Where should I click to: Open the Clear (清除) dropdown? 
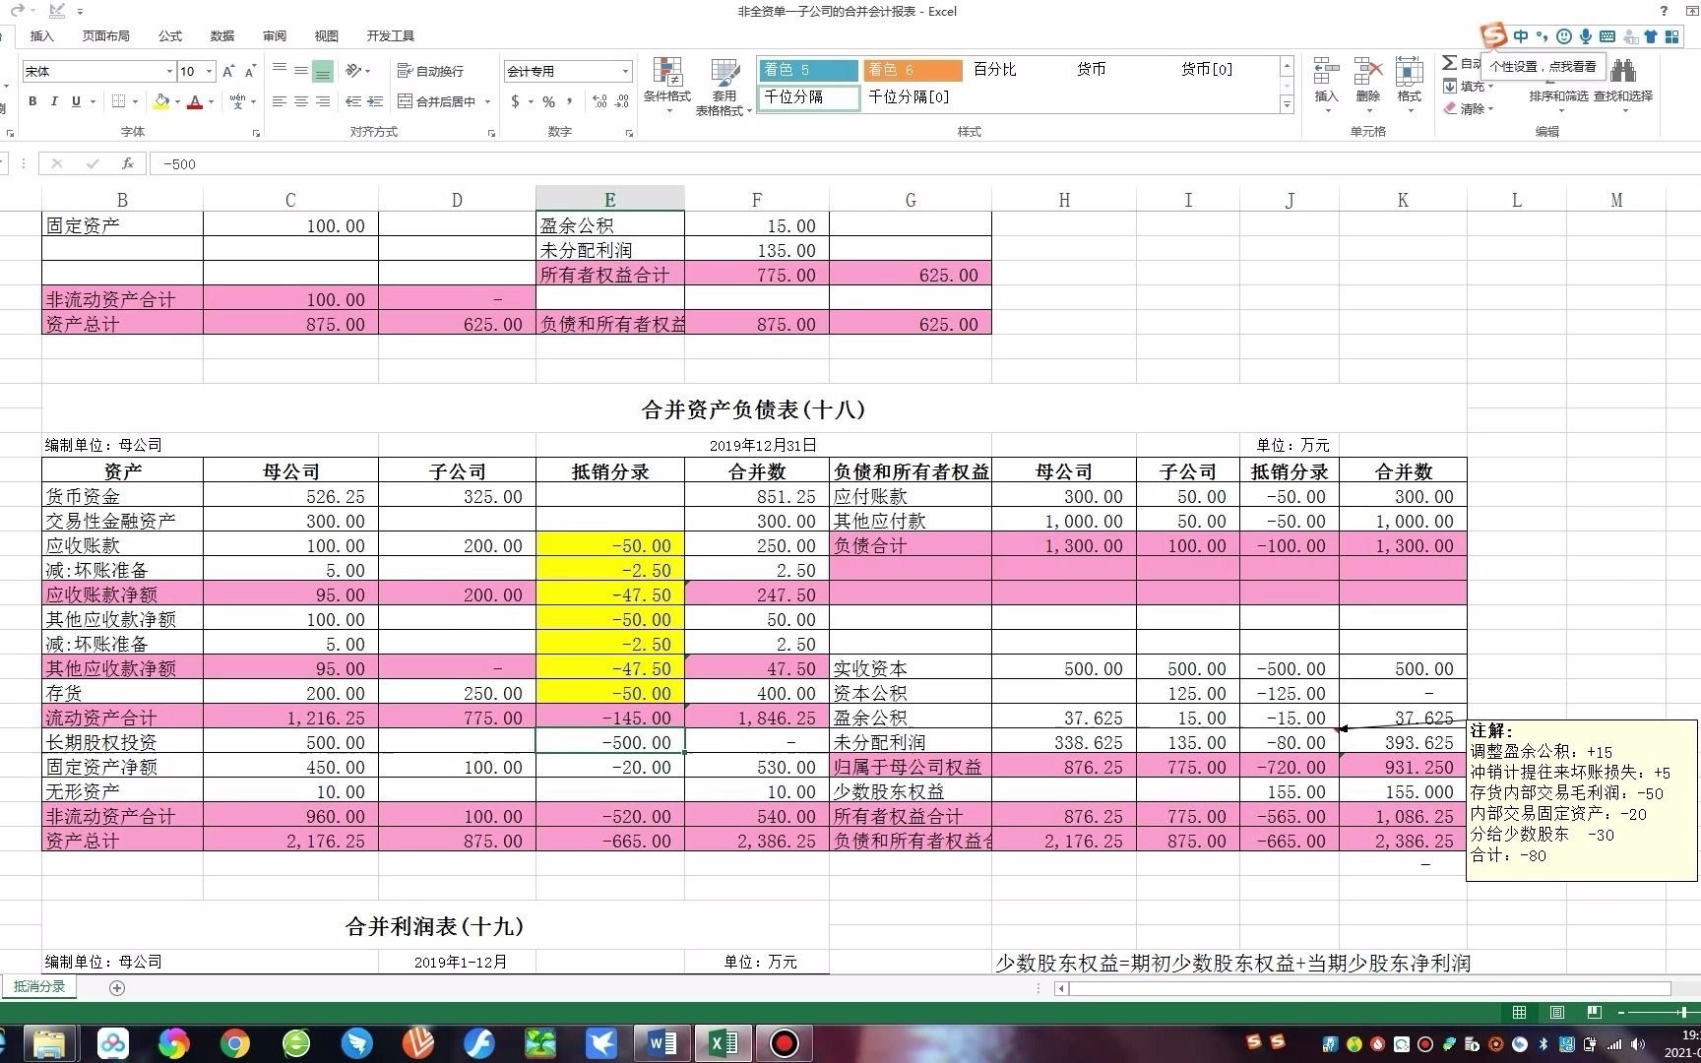pyautogui.click(x=1468, y=108)
